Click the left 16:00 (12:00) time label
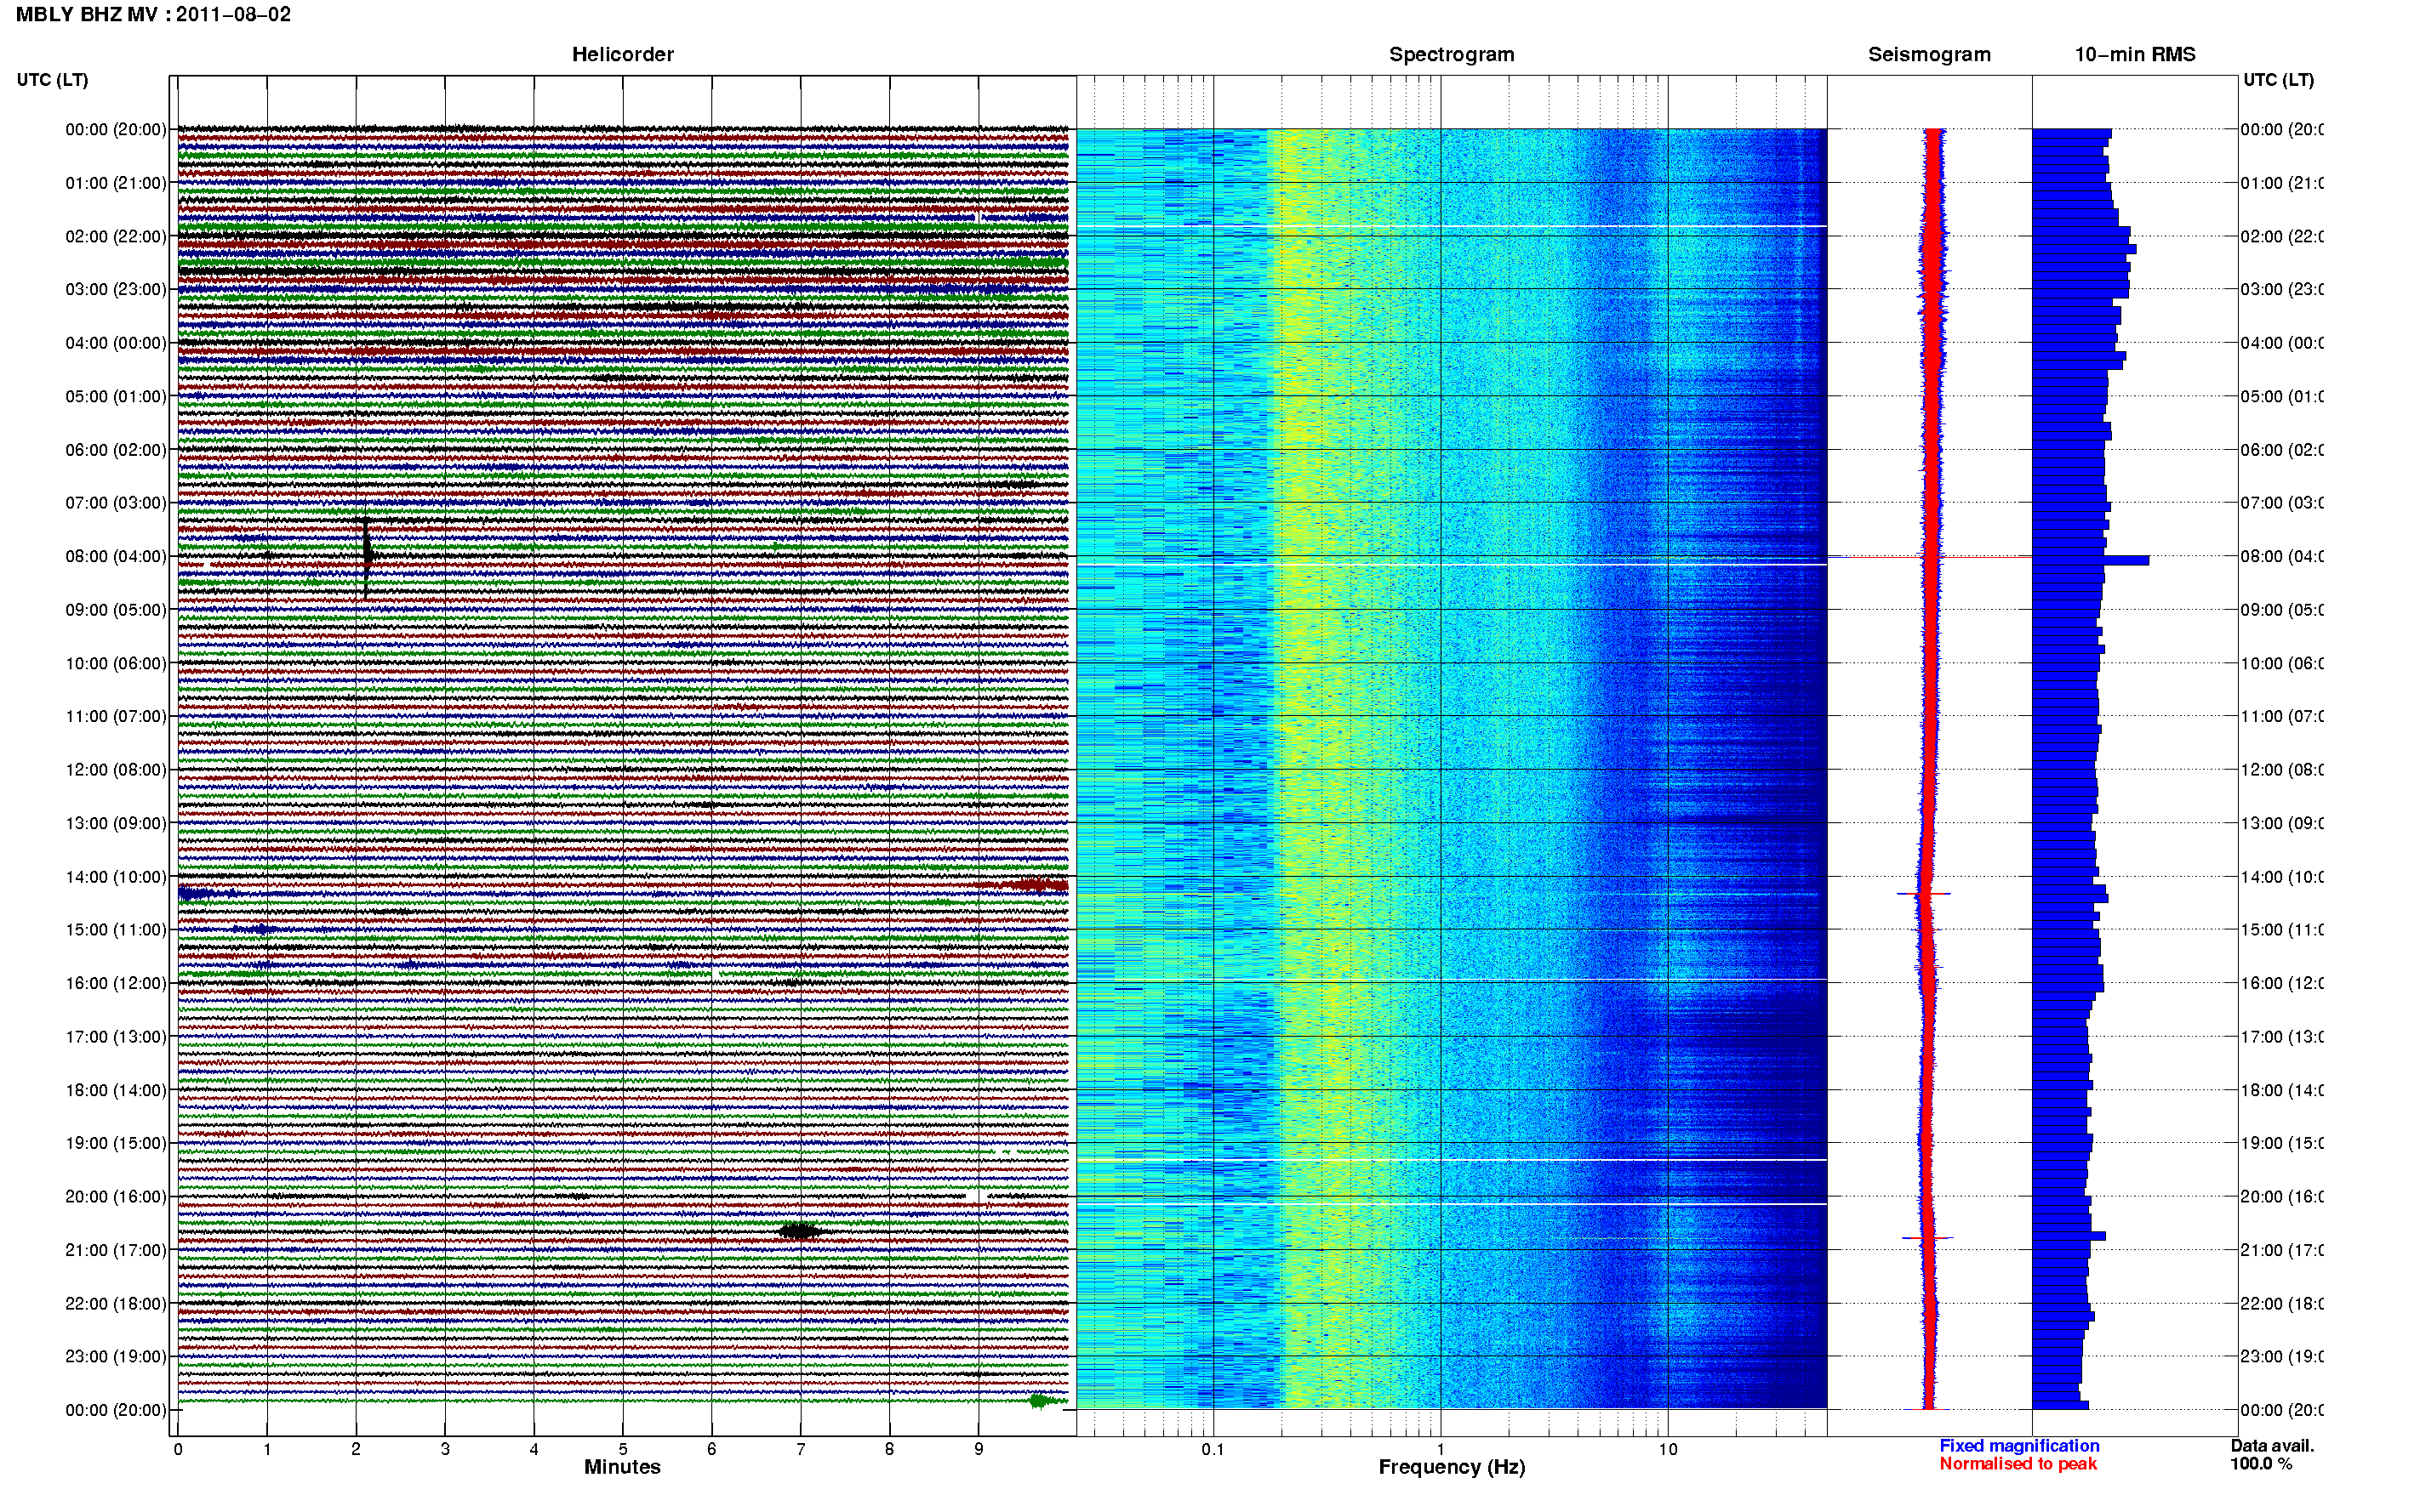Screen dimensions: 2420x1512 pos(116,983)
